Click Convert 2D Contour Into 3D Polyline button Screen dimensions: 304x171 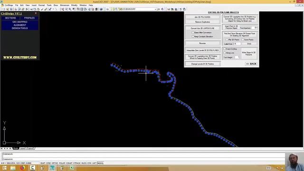239,19
